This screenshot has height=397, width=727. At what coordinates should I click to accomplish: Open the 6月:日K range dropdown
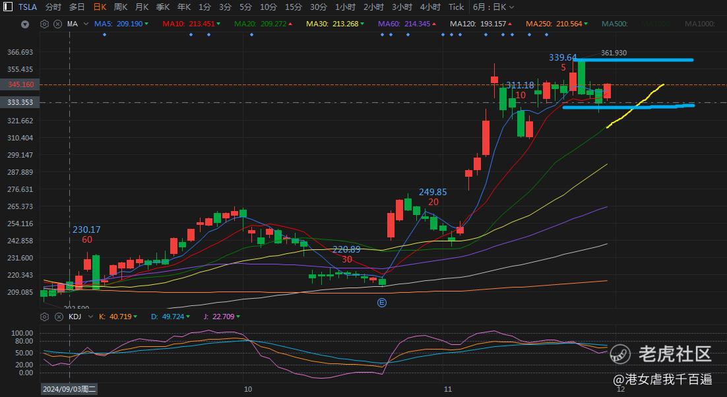click(493, 7)
